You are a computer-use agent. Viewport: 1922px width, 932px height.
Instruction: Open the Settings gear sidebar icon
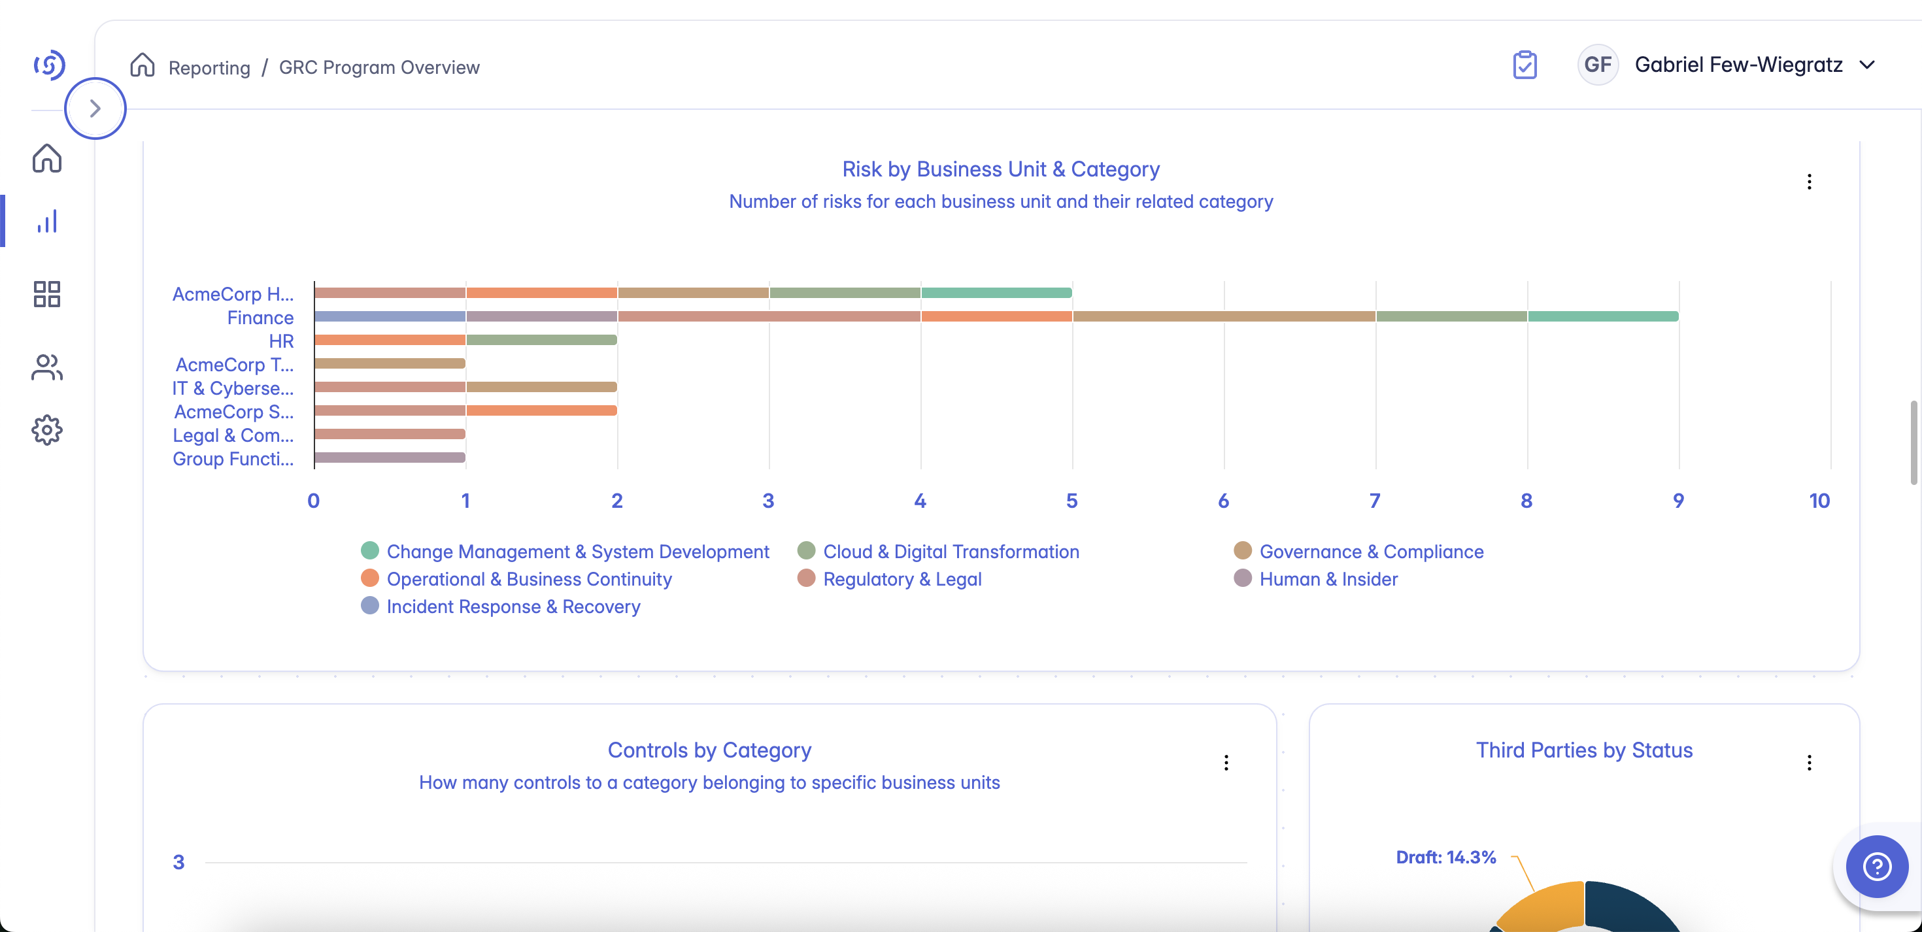[47, 430]
